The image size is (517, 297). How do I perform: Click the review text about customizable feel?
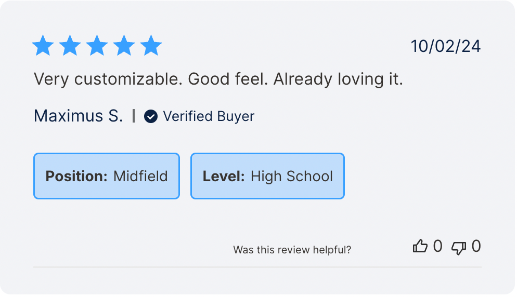coord(218,79)
